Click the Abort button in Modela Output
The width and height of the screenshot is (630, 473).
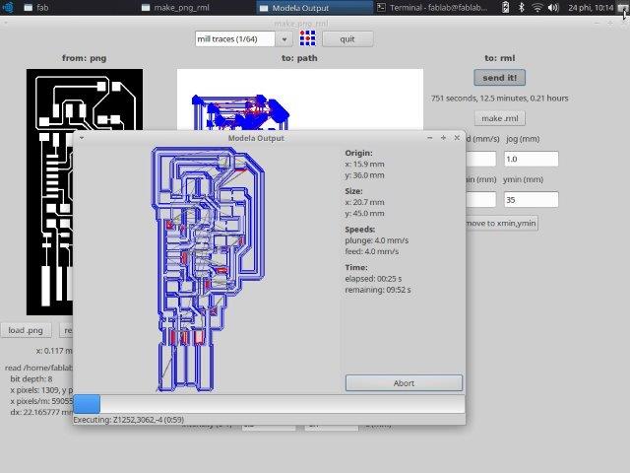coord(404,383)
